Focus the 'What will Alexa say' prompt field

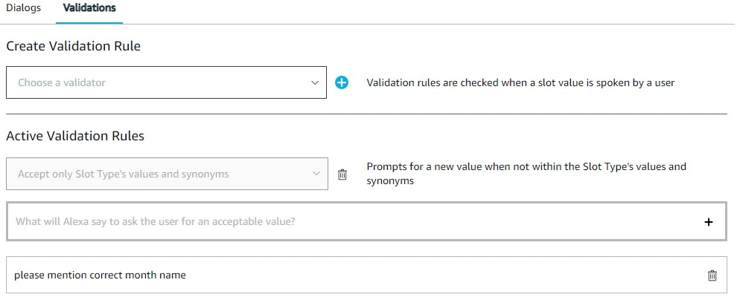coord(367,221)
